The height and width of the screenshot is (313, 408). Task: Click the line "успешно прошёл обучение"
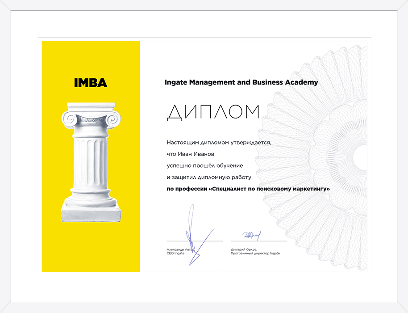[x=205, y=166]
